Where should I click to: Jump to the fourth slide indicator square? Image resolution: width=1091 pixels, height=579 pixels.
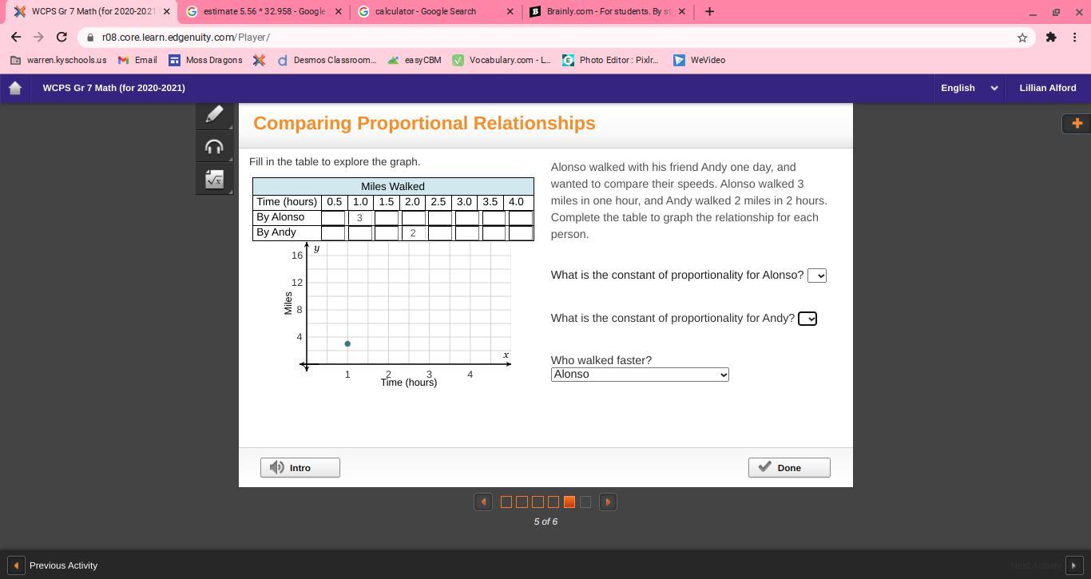(553, 502)
